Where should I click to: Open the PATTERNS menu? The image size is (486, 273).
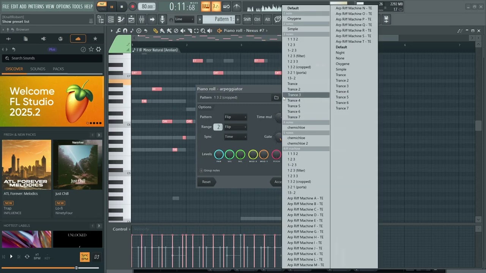[x=36, y=6]
